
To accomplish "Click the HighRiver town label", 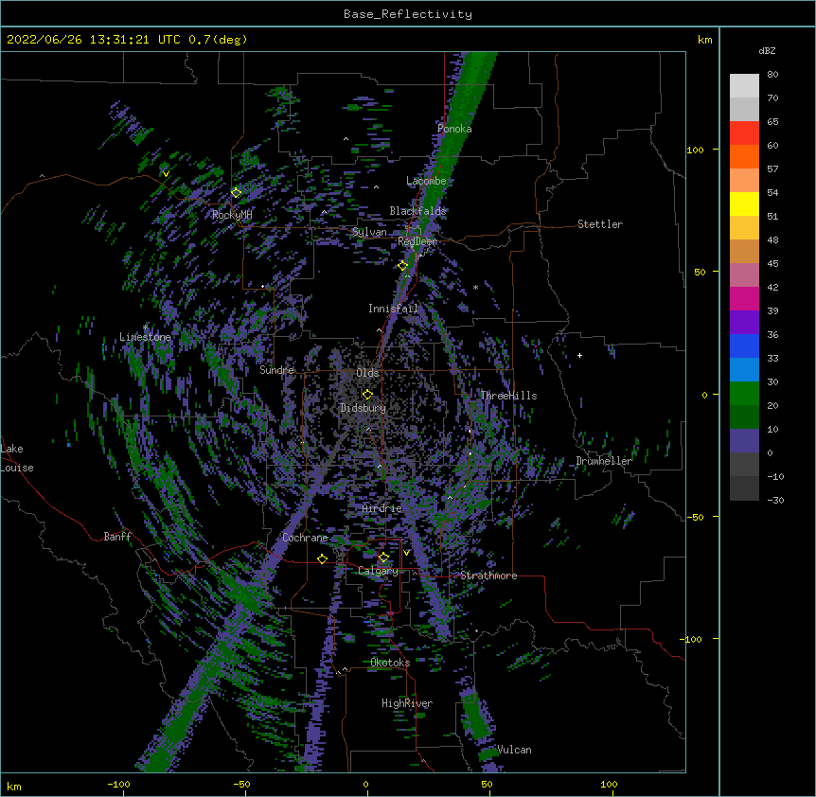I will [407, 703].
